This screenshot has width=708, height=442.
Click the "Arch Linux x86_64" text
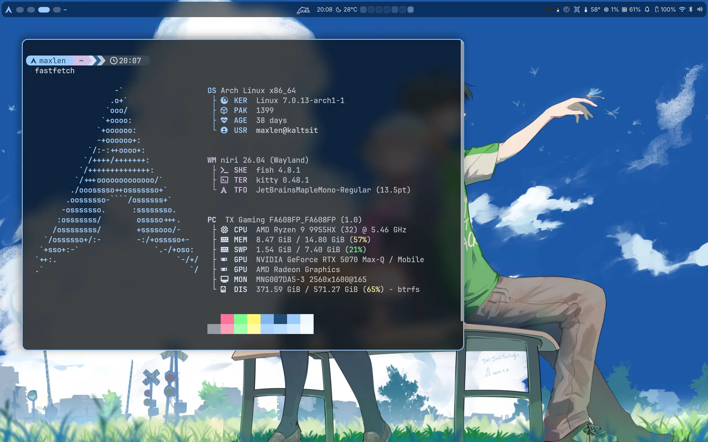click(258, 91)
